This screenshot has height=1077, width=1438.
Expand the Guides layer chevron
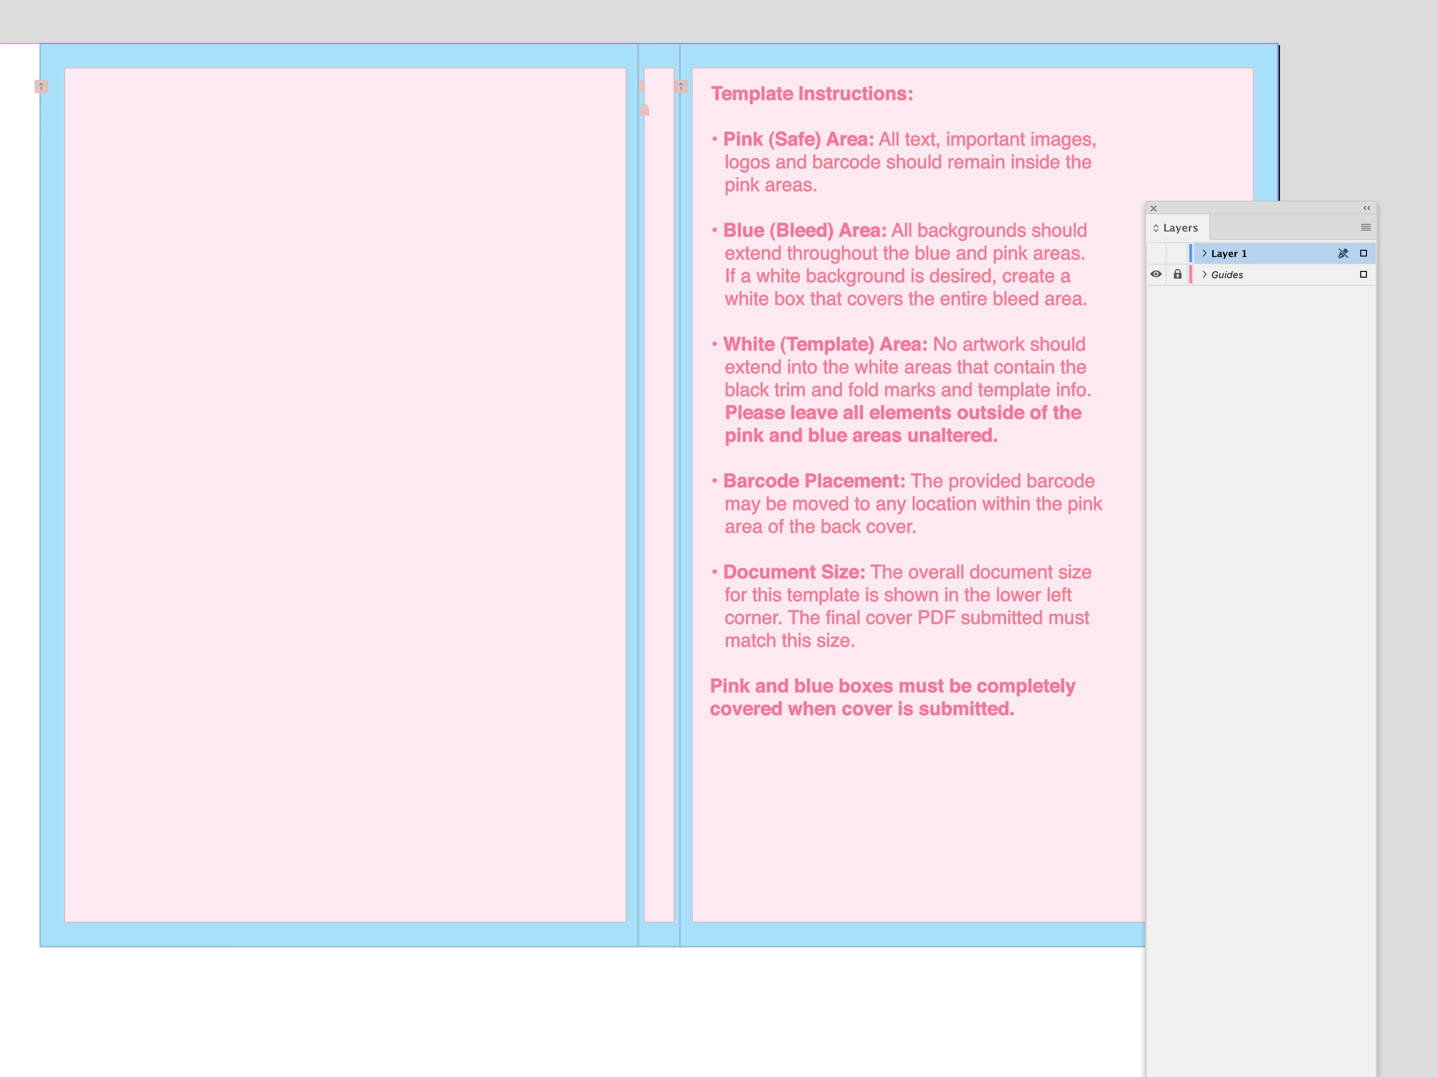pos(1204,274)
